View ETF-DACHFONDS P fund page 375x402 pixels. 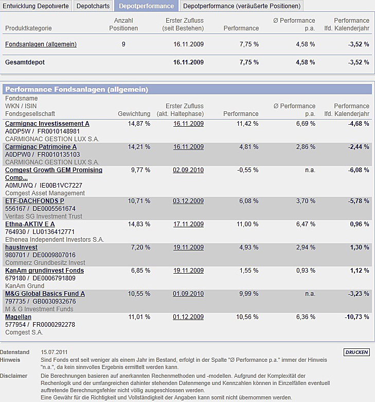[x=34, y=201]
